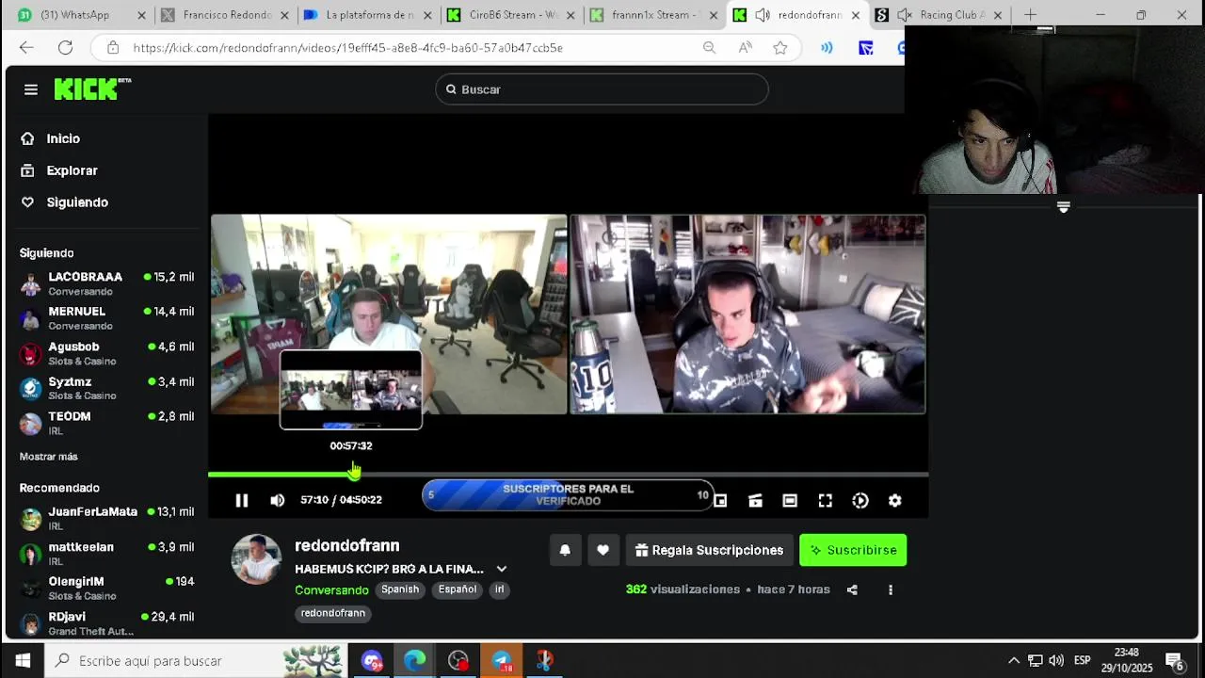1205x678 pixels.
Task: Click the read aloud icon in address bar
Action: click(745, 48)
